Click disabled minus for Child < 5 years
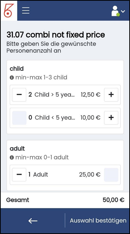 point(19,118)
